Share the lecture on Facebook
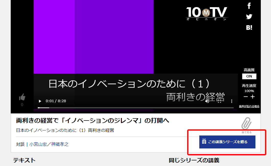Viewport: 271px width, 166px height. coord(249,6)
